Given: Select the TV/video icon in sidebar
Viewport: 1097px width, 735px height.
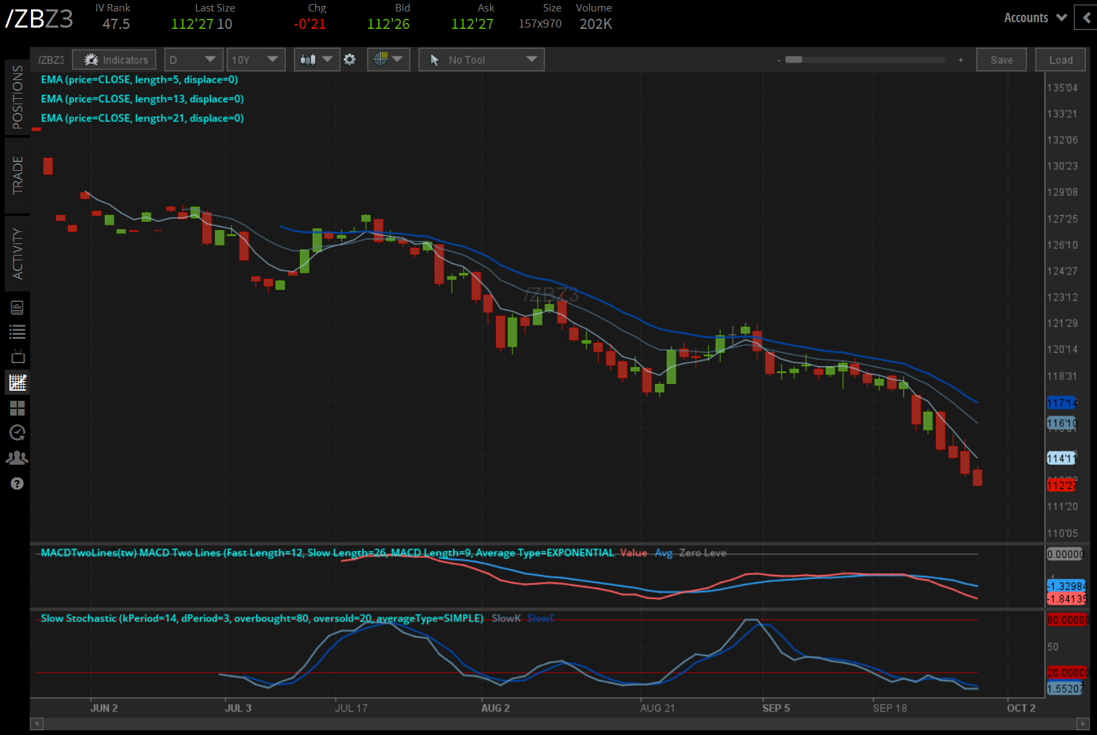Looking at the screenshot, I should pyautogui.click(x=17, y=356).
